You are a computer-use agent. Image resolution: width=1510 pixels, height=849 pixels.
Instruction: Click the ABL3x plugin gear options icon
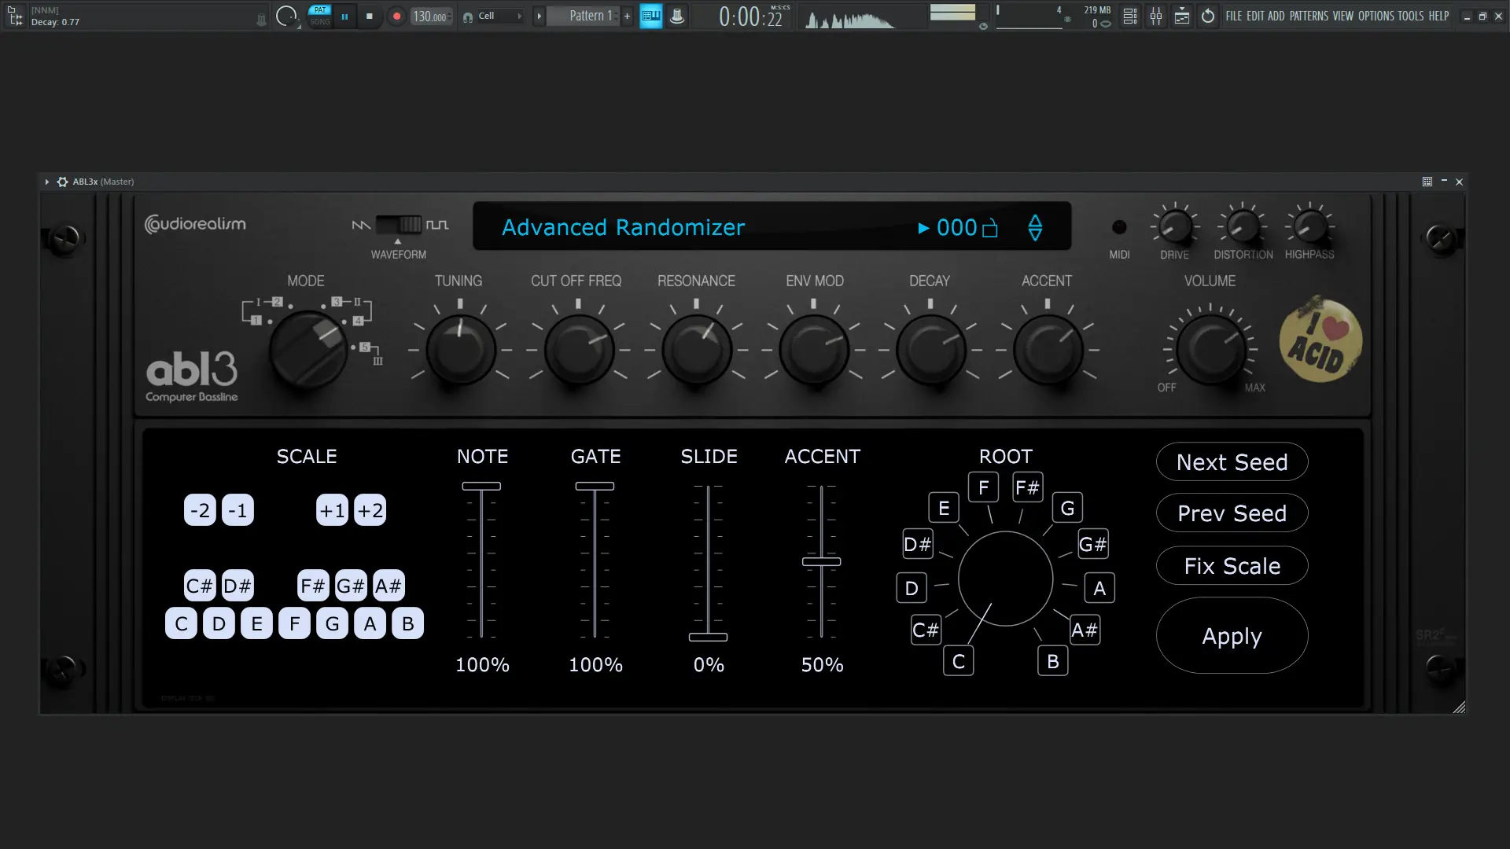click(62, 182)
